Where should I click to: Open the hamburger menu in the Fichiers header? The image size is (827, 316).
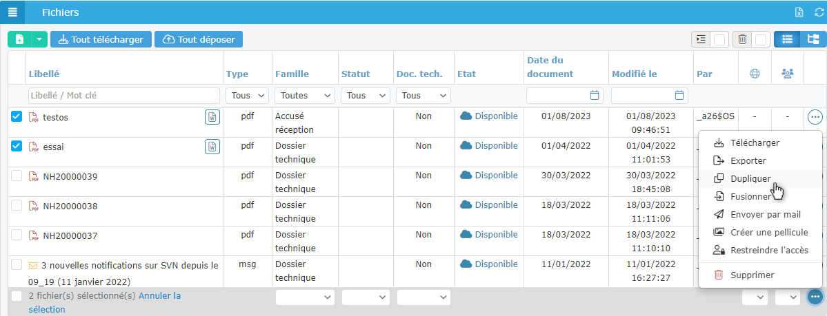click(12, 12)
